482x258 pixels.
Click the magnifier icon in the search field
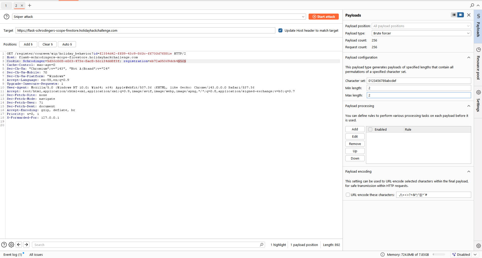click(x=262, y=245)
